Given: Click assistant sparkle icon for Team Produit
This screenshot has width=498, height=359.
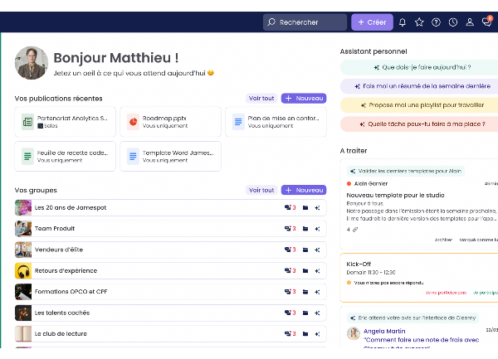Looking at the screenshot, I should (x=317, y=229).
